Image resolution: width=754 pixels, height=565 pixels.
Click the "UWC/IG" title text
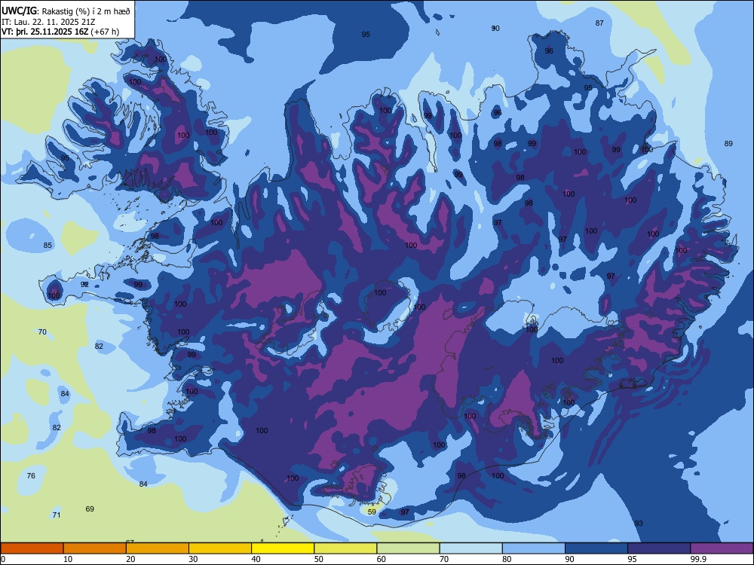19,10
